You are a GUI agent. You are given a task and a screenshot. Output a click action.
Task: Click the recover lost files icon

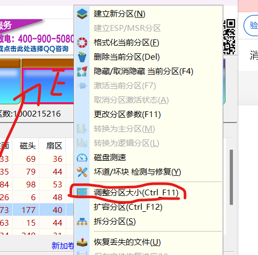(82, 242)
